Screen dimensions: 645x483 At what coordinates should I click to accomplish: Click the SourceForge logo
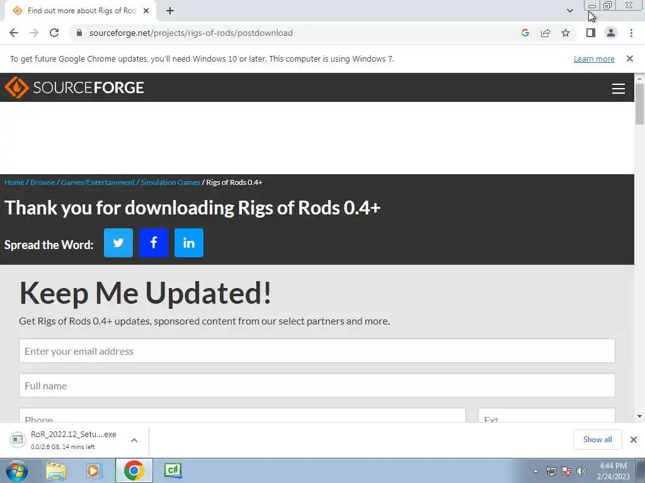tap(74, 87)
